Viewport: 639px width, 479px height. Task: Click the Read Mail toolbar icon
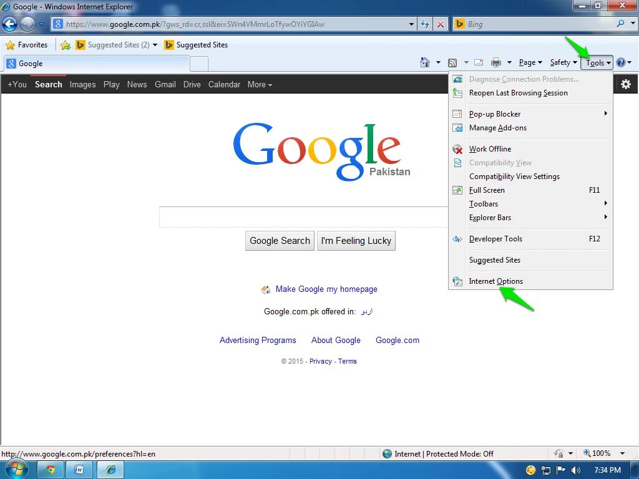pos(479,62)
